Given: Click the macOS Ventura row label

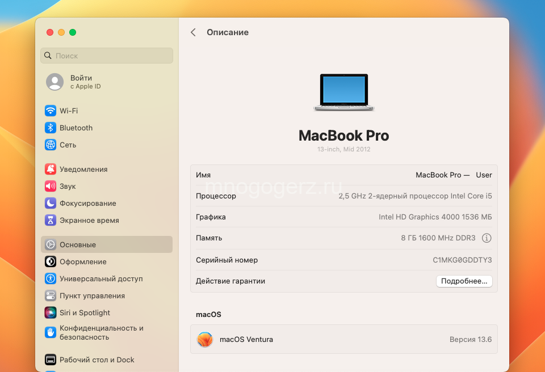Looking at the screenshot, I should [x=246, y=339].
